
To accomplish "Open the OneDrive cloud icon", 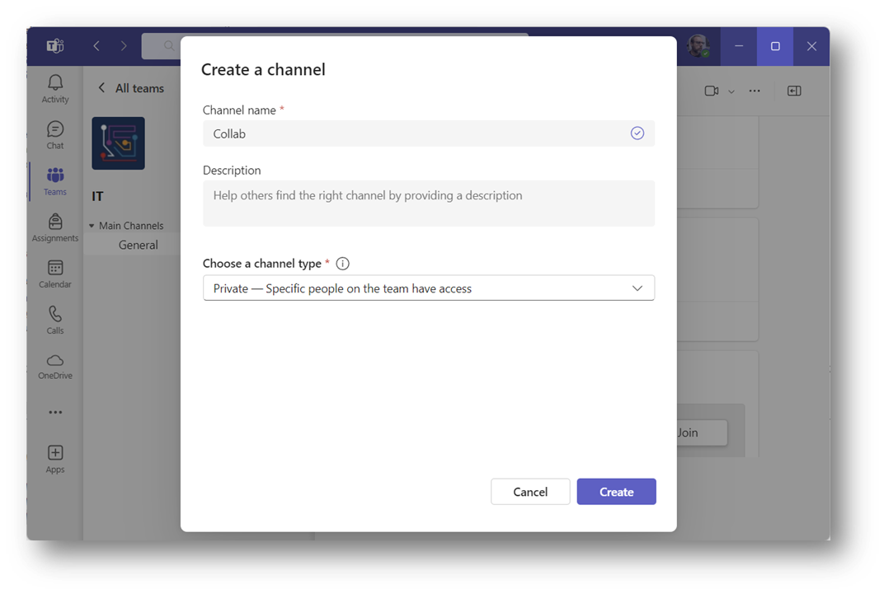I will click(x=55, y=360).
